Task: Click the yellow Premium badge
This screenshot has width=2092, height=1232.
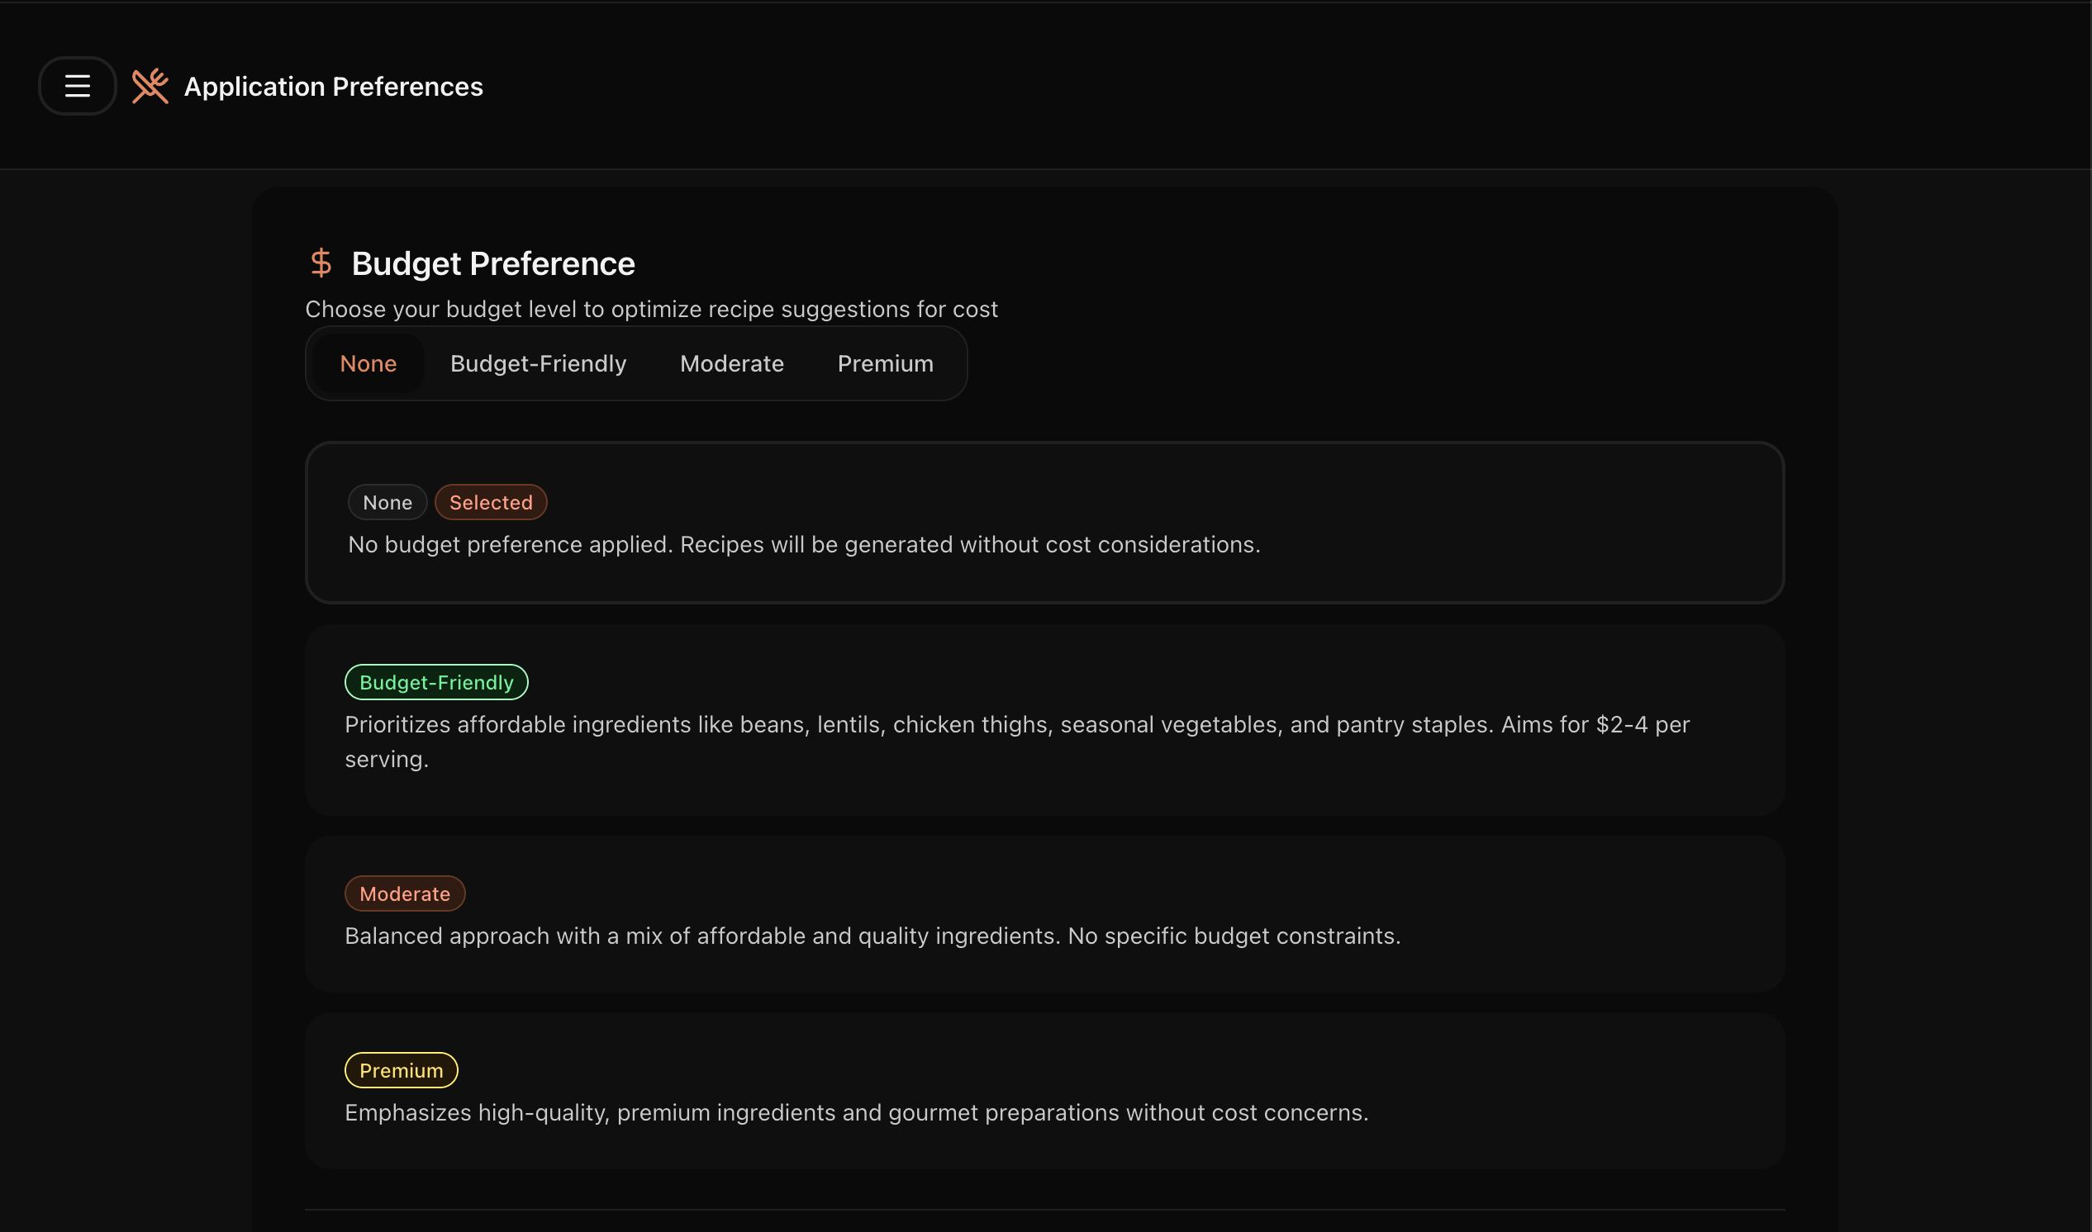Action: 401,1071
